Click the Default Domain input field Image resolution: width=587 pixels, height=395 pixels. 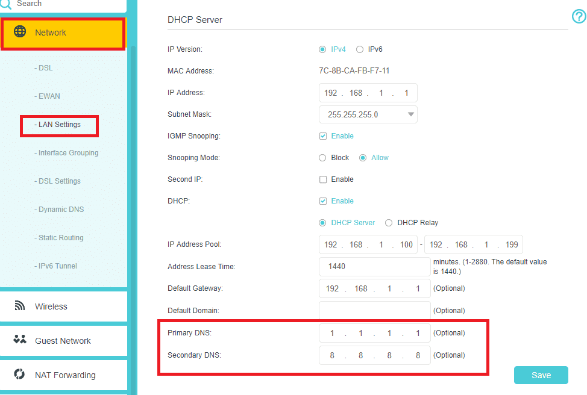click(375, 311)
